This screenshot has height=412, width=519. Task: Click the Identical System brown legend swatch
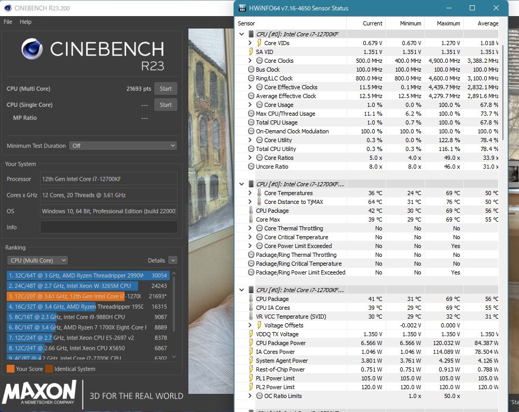49,369
